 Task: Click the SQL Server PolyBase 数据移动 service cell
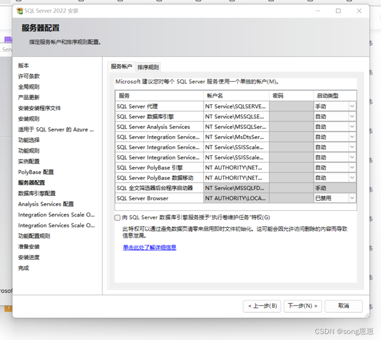pyautogui.click(x=160, y=178)
